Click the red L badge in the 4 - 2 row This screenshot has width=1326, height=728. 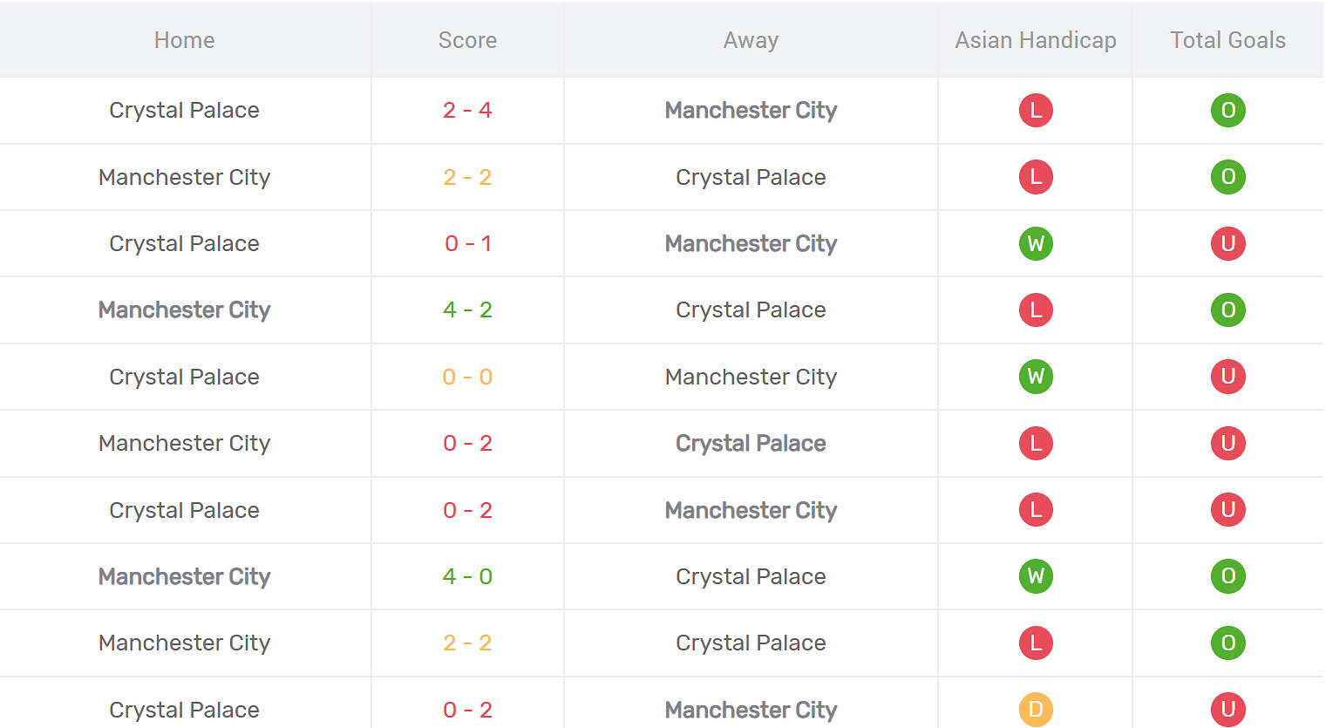tap(1036, 310)
